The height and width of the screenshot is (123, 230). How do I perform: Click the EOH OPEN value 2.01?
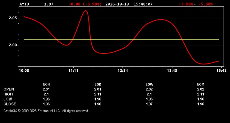click(x=46, y=89)
